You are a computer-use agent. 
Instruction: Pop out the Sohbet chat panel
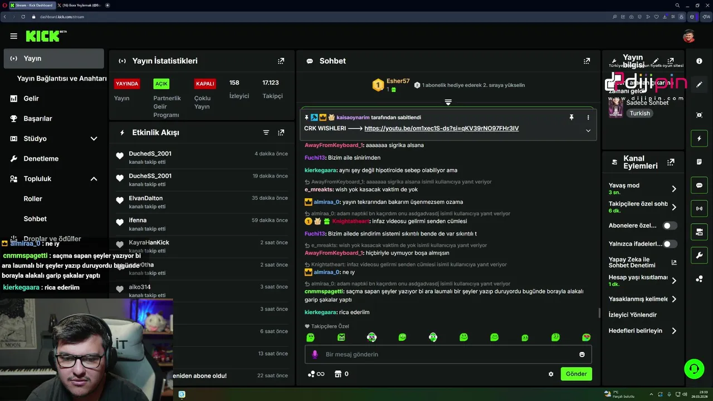point(587,61)
